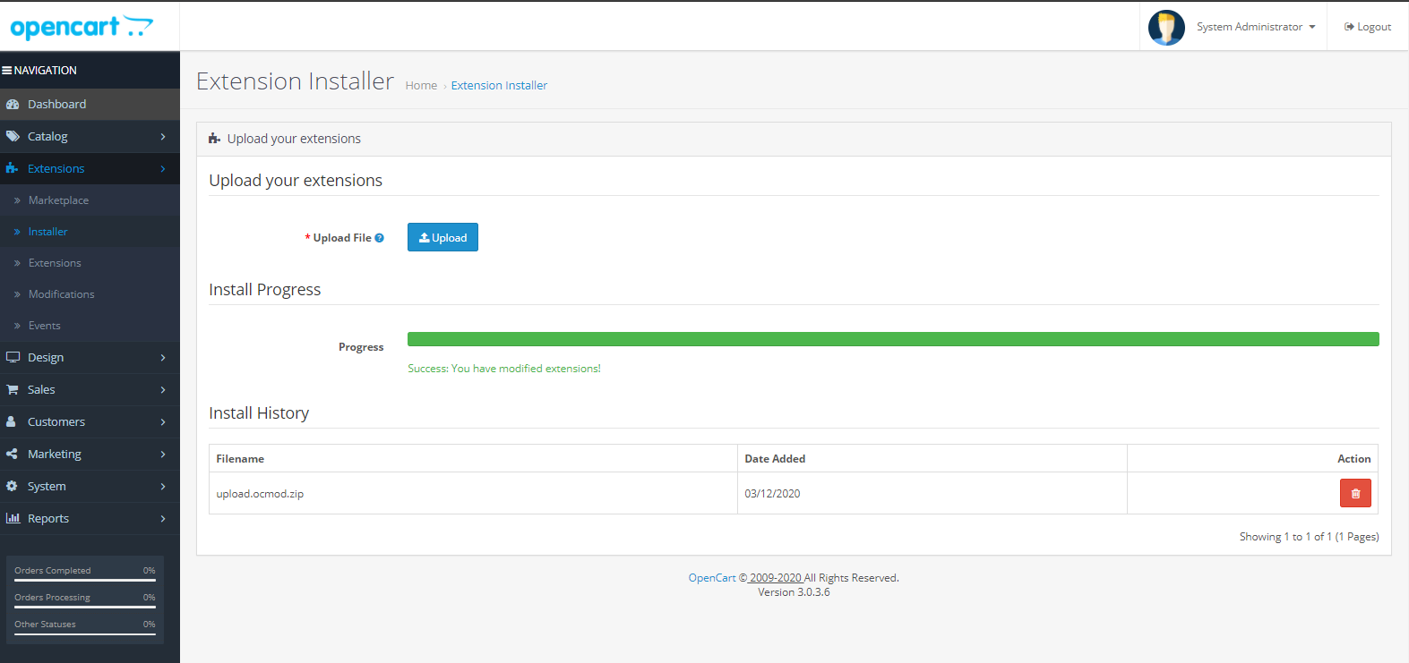Click the puzzle icon in panel heading
This screenshot has height=663, width=1409.
click(214, 139)
